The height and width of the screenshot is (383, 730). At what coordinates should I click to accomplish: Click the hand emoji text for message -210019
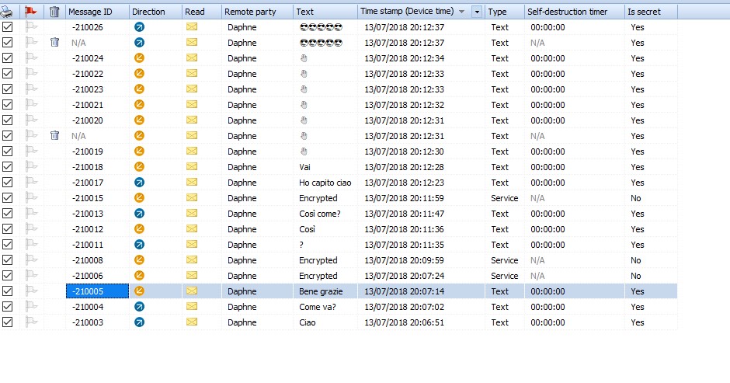pos(304,151)
